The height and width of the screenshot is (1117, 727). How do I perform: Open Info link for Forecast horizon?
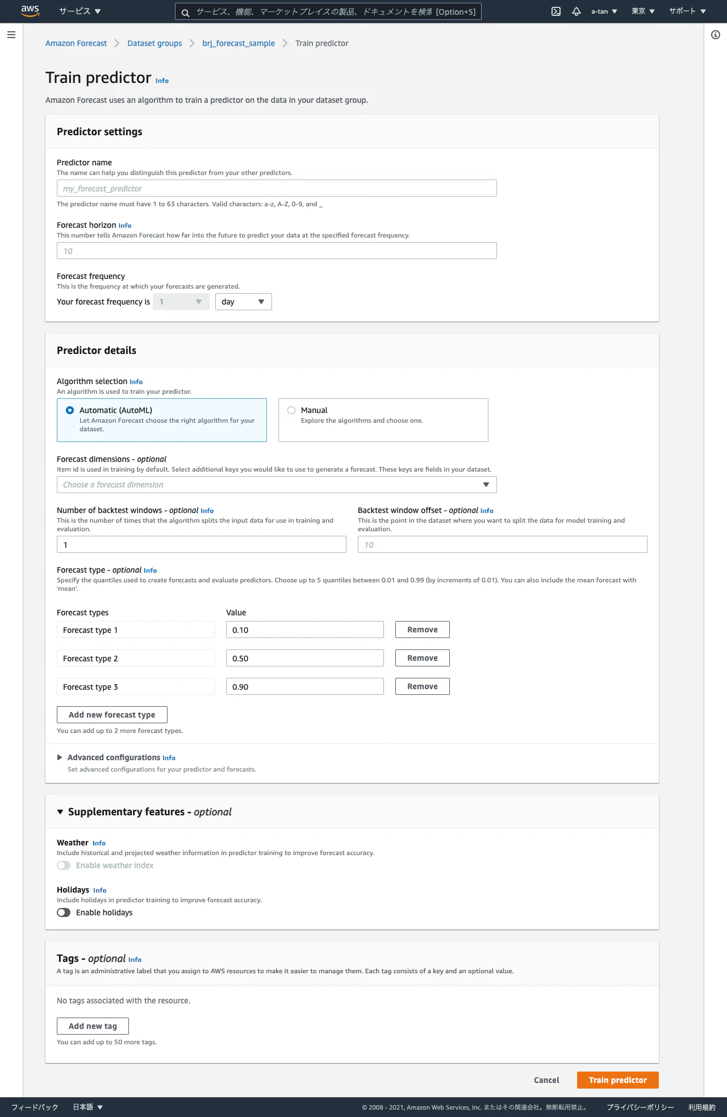(x=125, y=226)
